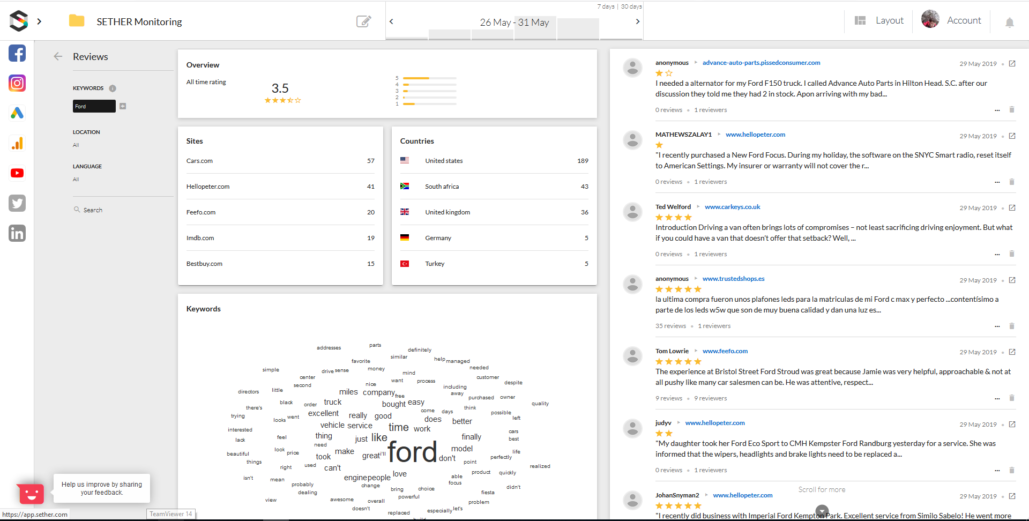This screenshot has height=521, width=1029.
Task: Open the YouTube channel in sidebar
Action: pyautogui.click(x=17, y=173)
